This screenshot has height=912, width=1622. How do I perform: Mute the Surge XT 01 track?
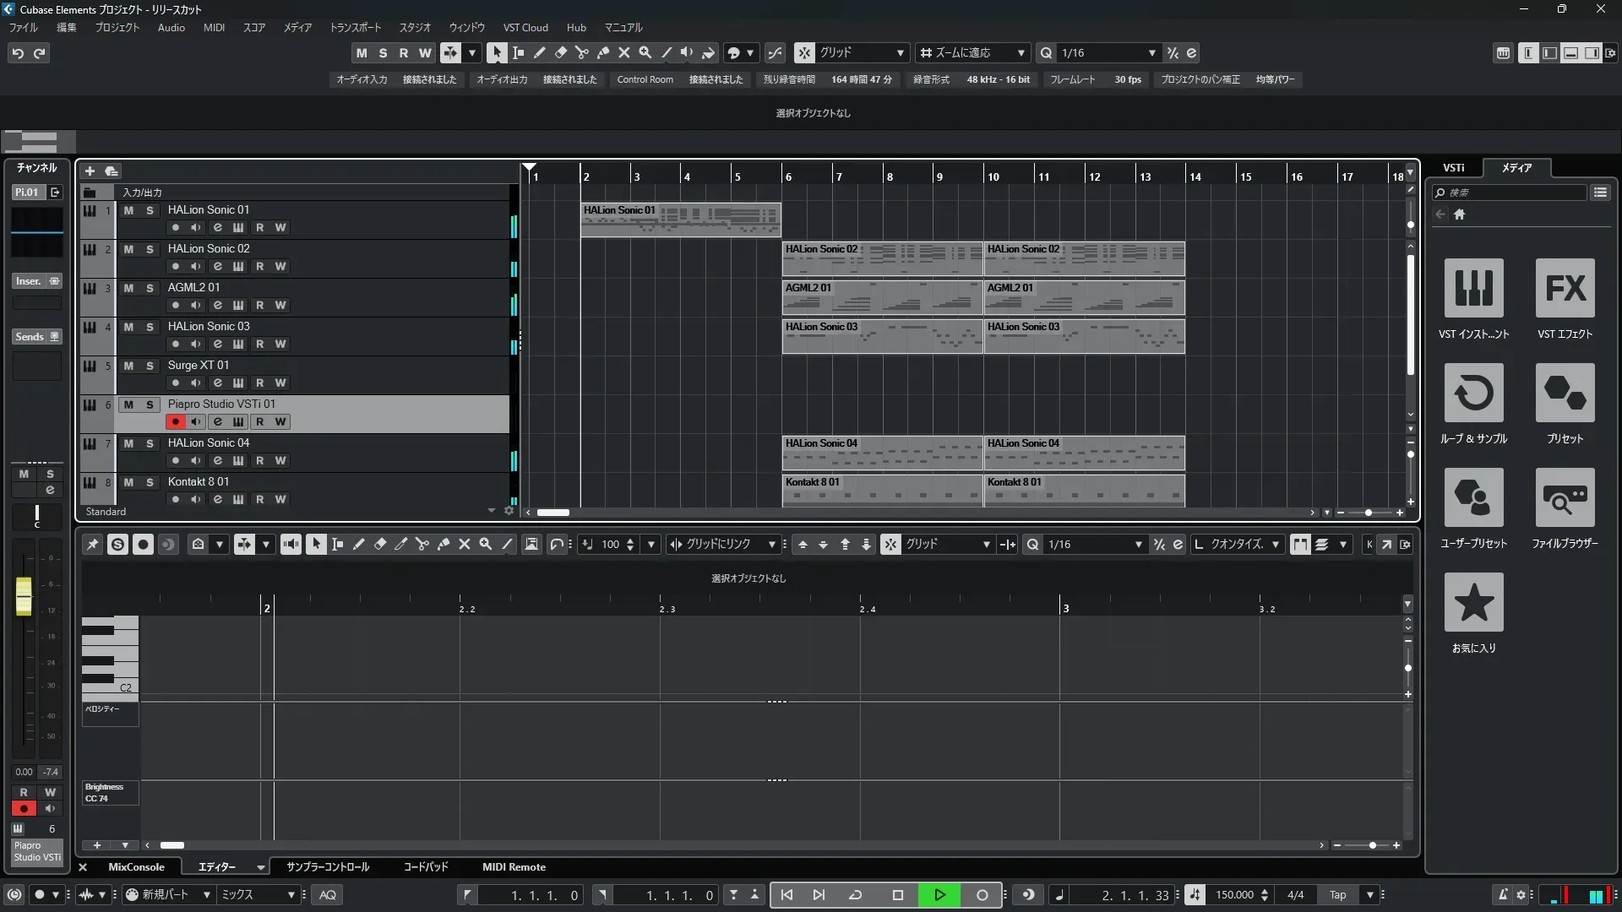(128, 366)
